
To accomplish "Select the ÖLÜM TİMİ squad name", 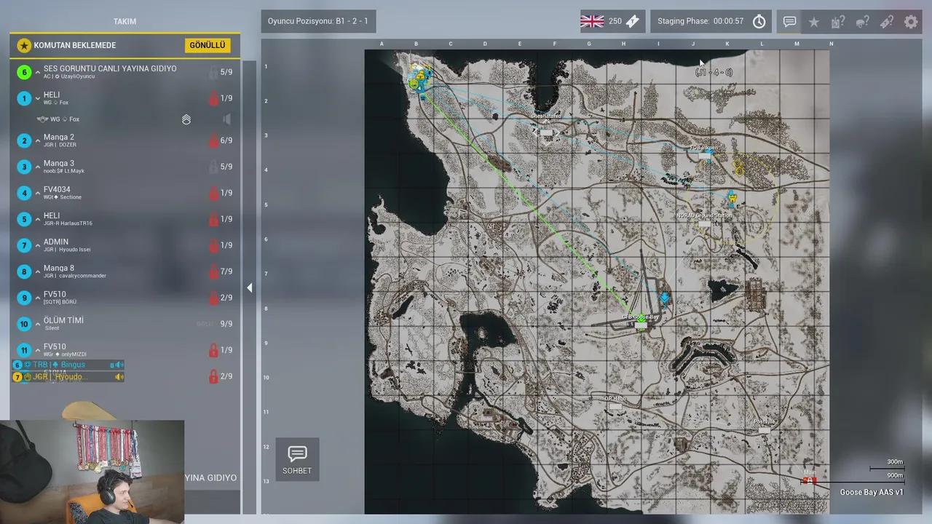I will pos(63,320).
